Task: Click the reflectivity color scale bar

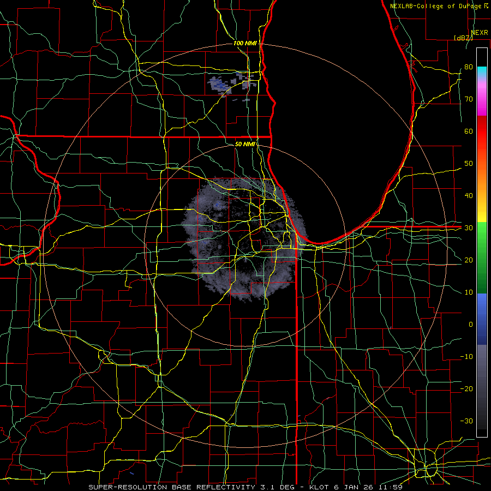Action: click(x=482, y=242)
